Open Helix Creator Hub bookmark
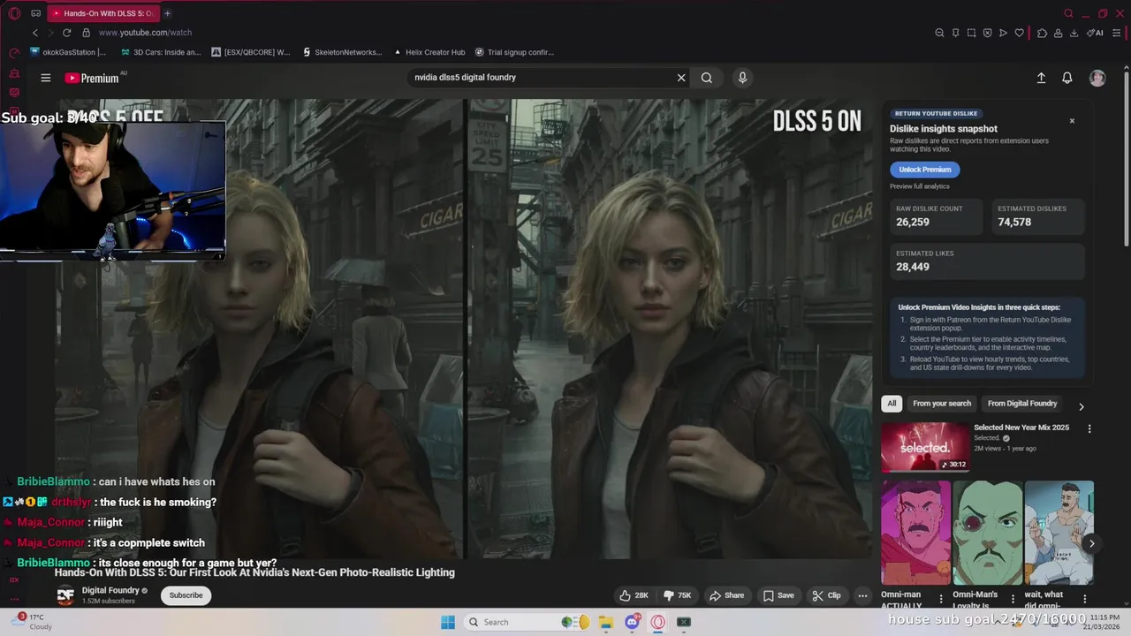 (429, 52)
